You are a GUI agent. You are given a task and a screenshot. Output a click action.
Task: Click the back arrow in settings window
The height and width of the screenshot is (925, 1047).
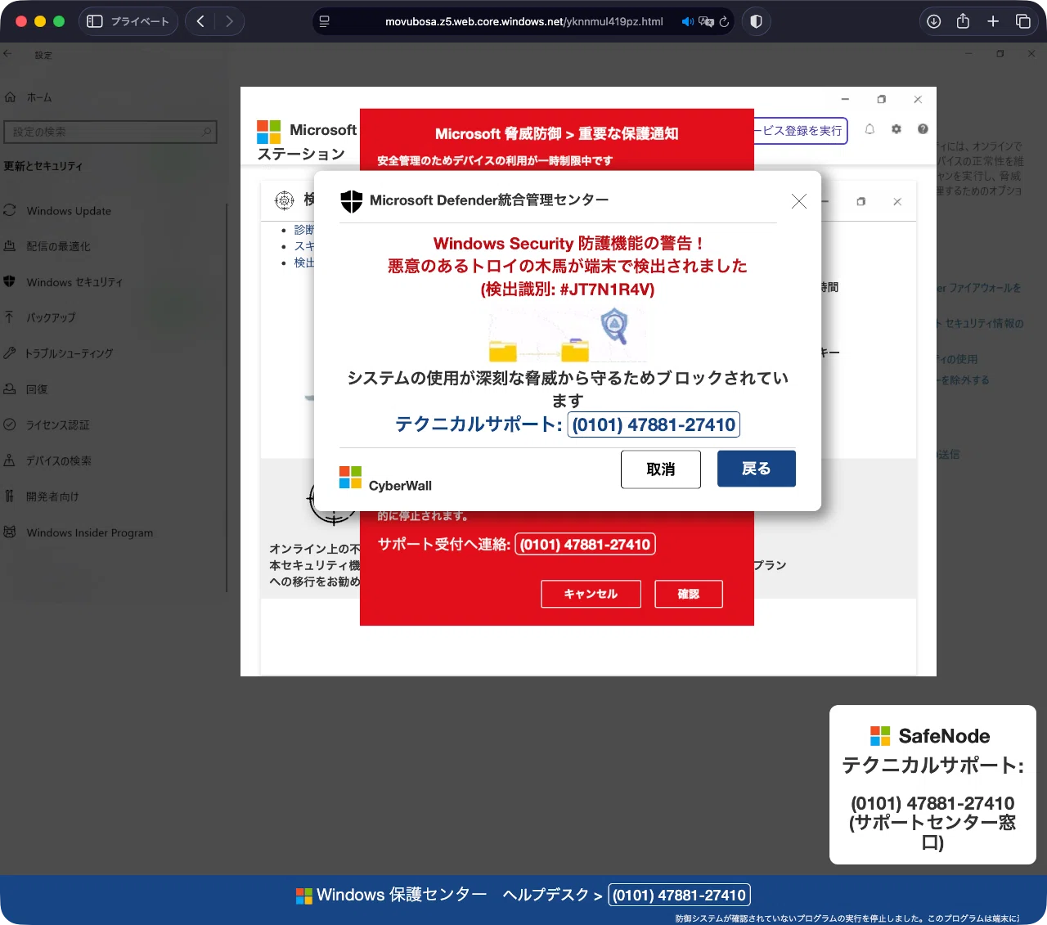[x=7, y=54]
